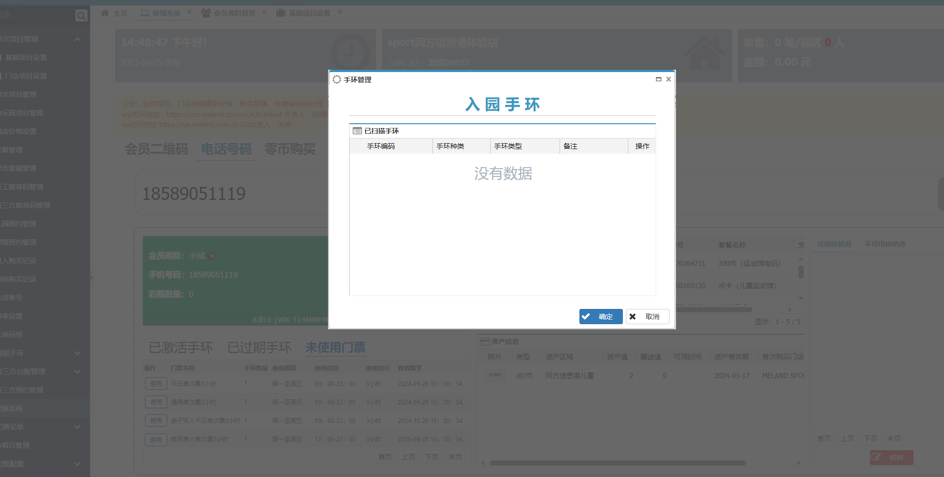Cancel with the 取消 button
The width and height of the screenshot is (944, 477).
(647, 317)
